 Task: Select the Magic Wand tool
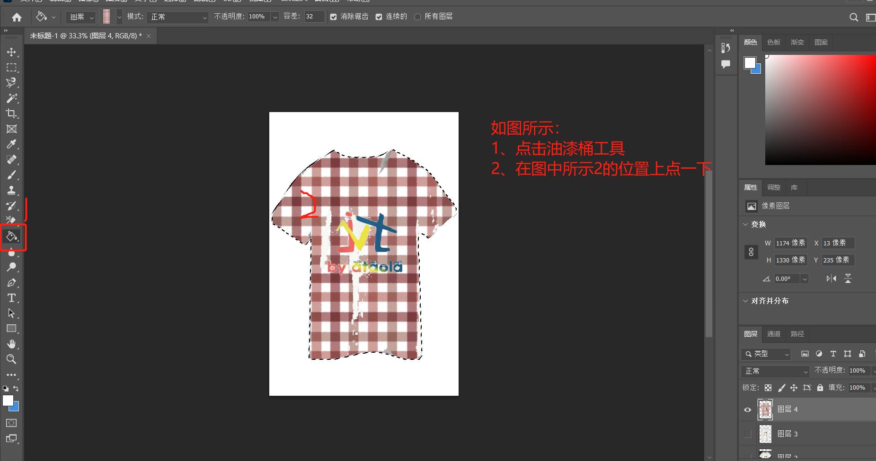click(x=11, y=98)
